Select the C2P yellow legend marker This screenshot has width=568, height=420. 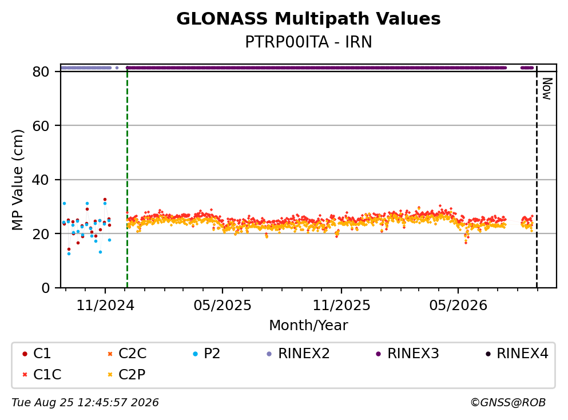pyautogui.click(x=110, y=374)
